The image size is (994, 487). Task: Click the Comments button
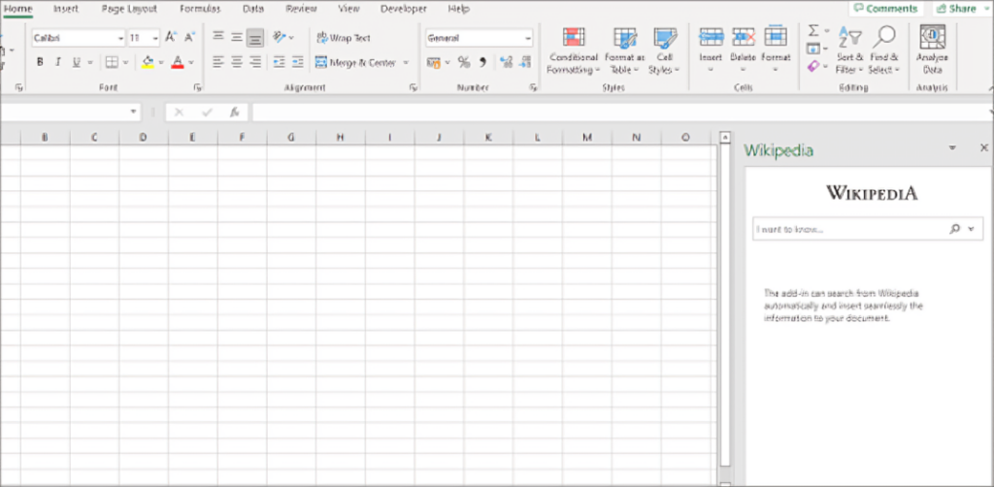click(x=884, y=9)
